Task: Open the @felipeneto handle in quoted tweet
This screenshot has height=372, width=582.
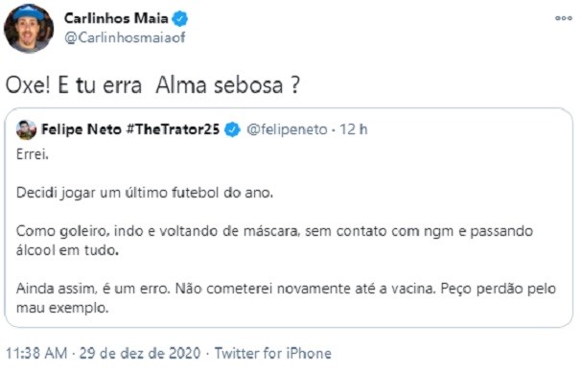Action: click(x=287, y=129)
